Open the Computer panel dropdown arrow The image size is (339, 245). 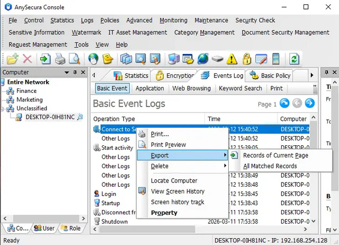tap(67, 73)
